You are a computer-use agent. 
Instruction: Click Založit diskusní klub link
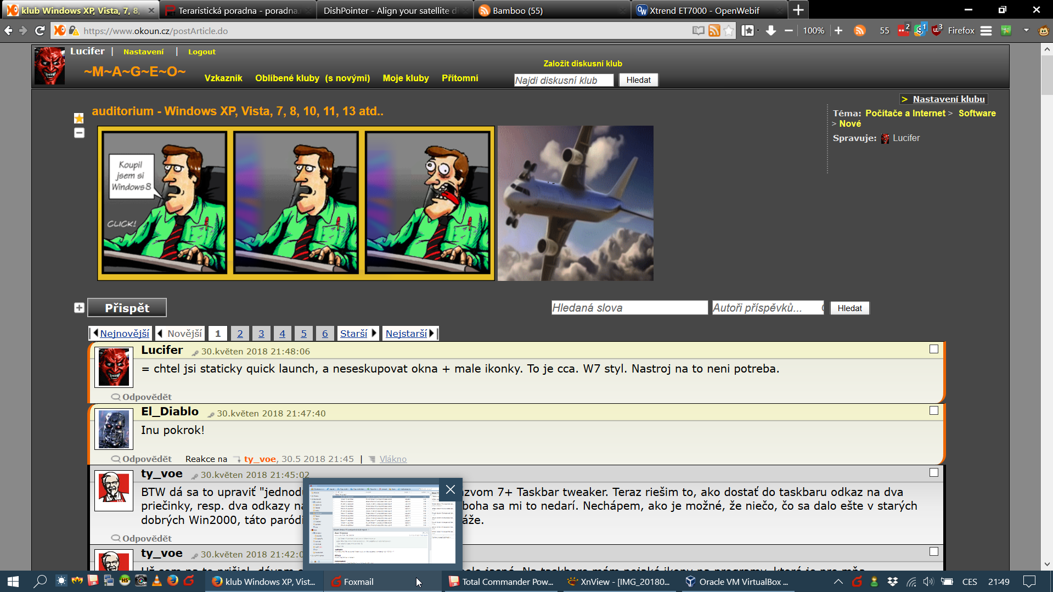point(583,64)
